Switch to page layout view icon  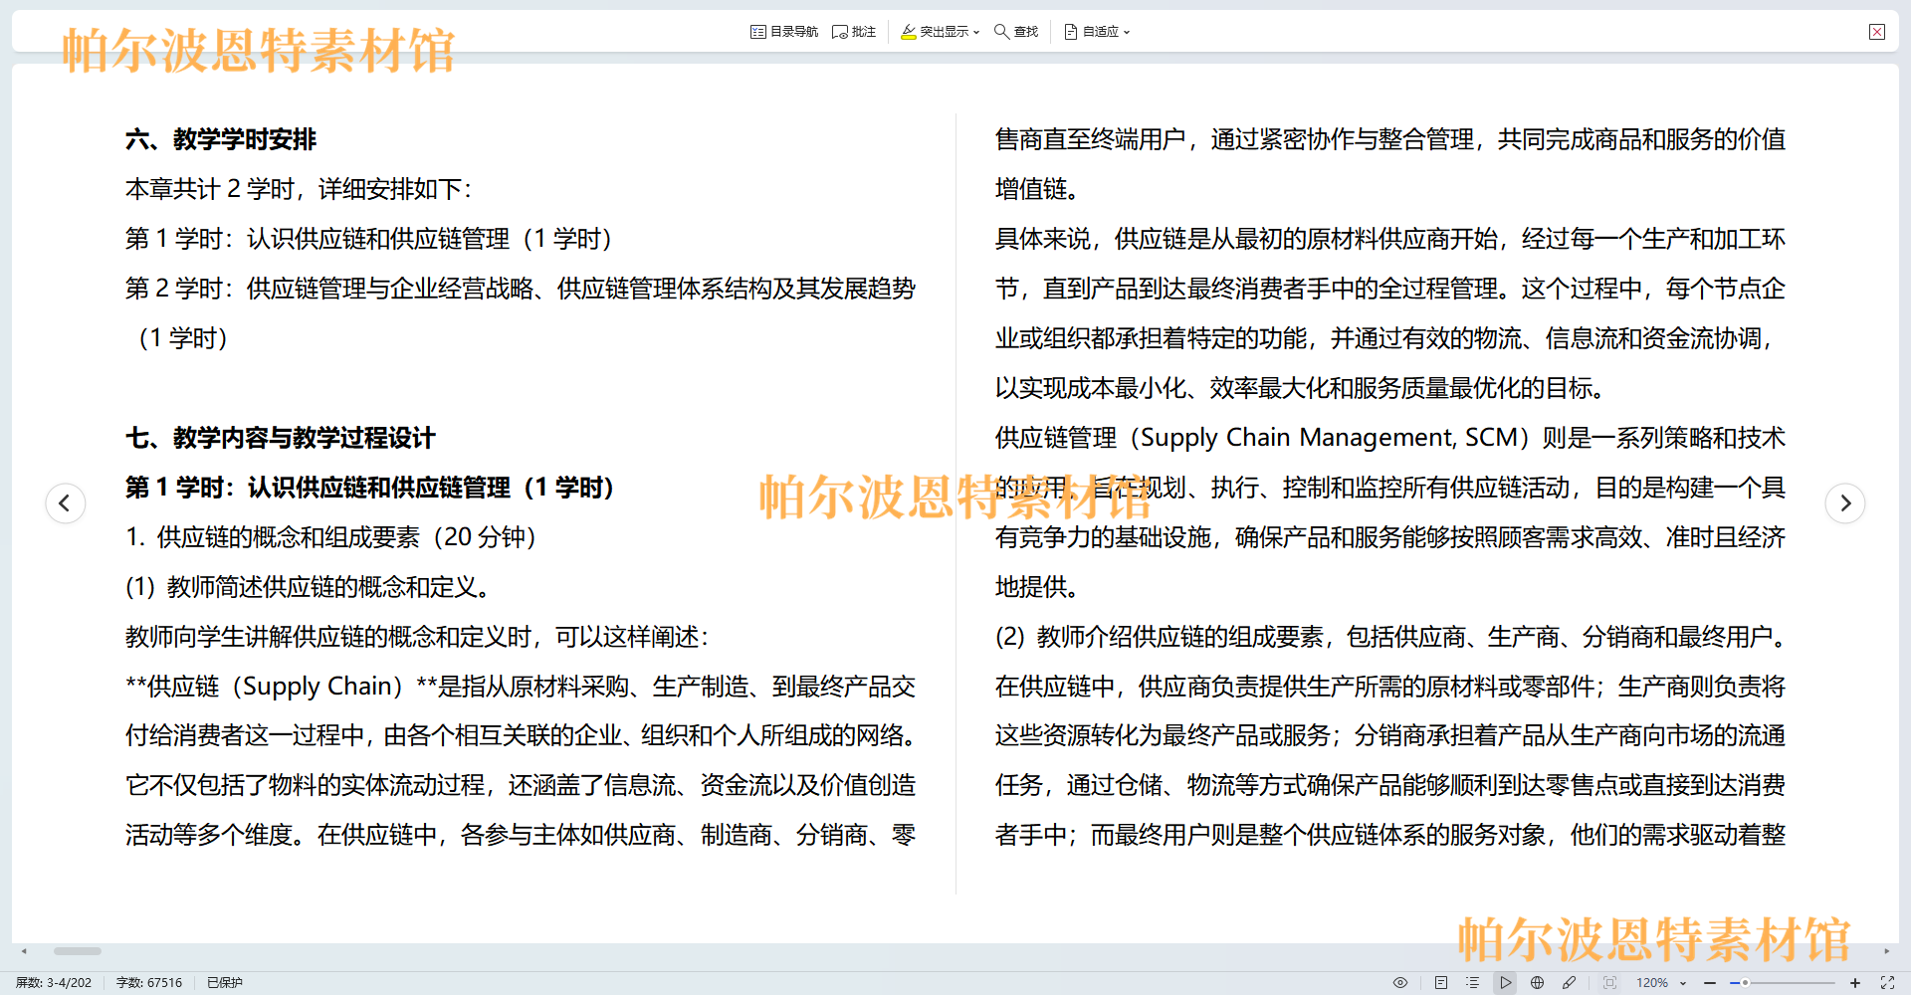1441,982
